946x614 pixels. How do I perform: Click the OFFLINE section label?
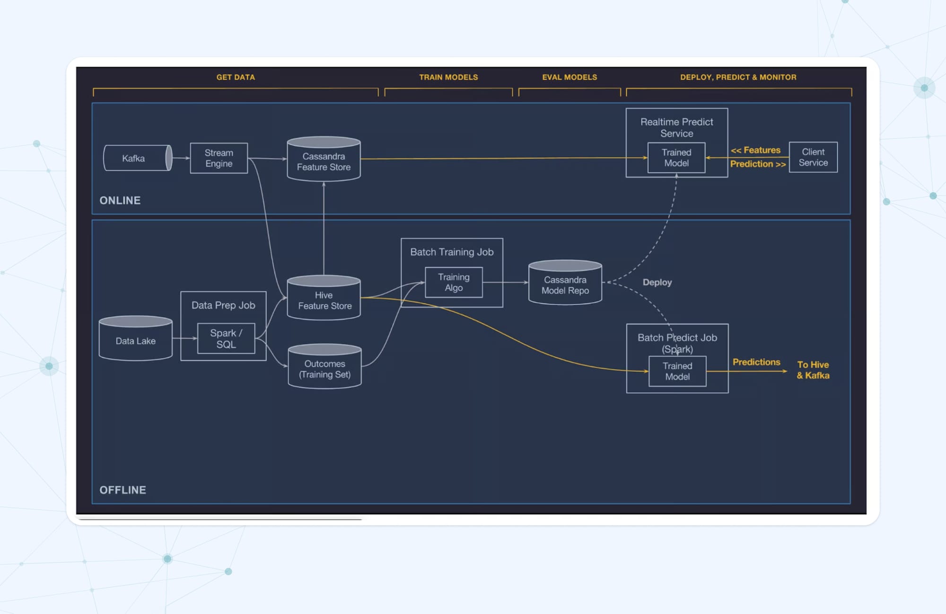[x=123, y=490]
